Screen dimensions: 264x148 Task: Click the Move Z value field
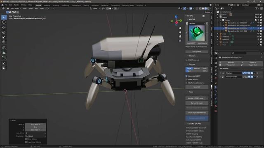(35, 130)
